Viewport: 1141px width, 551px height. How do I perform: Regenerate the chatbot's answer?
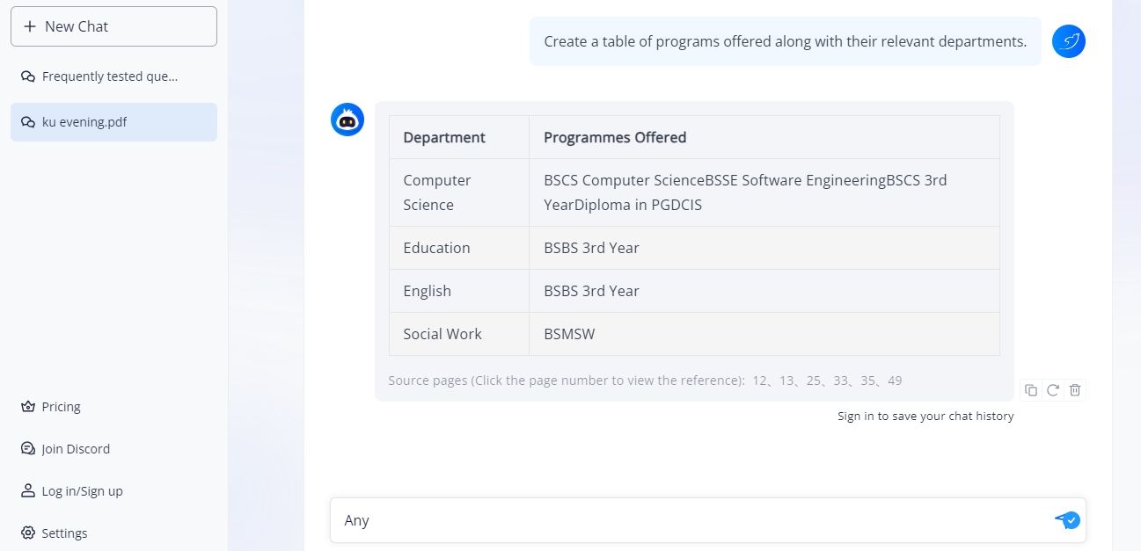1053,389
